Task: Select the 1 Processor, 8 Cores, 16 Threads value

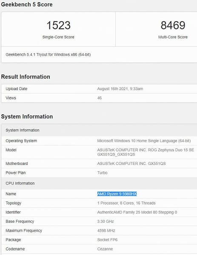Action: [x=126, y=203]
